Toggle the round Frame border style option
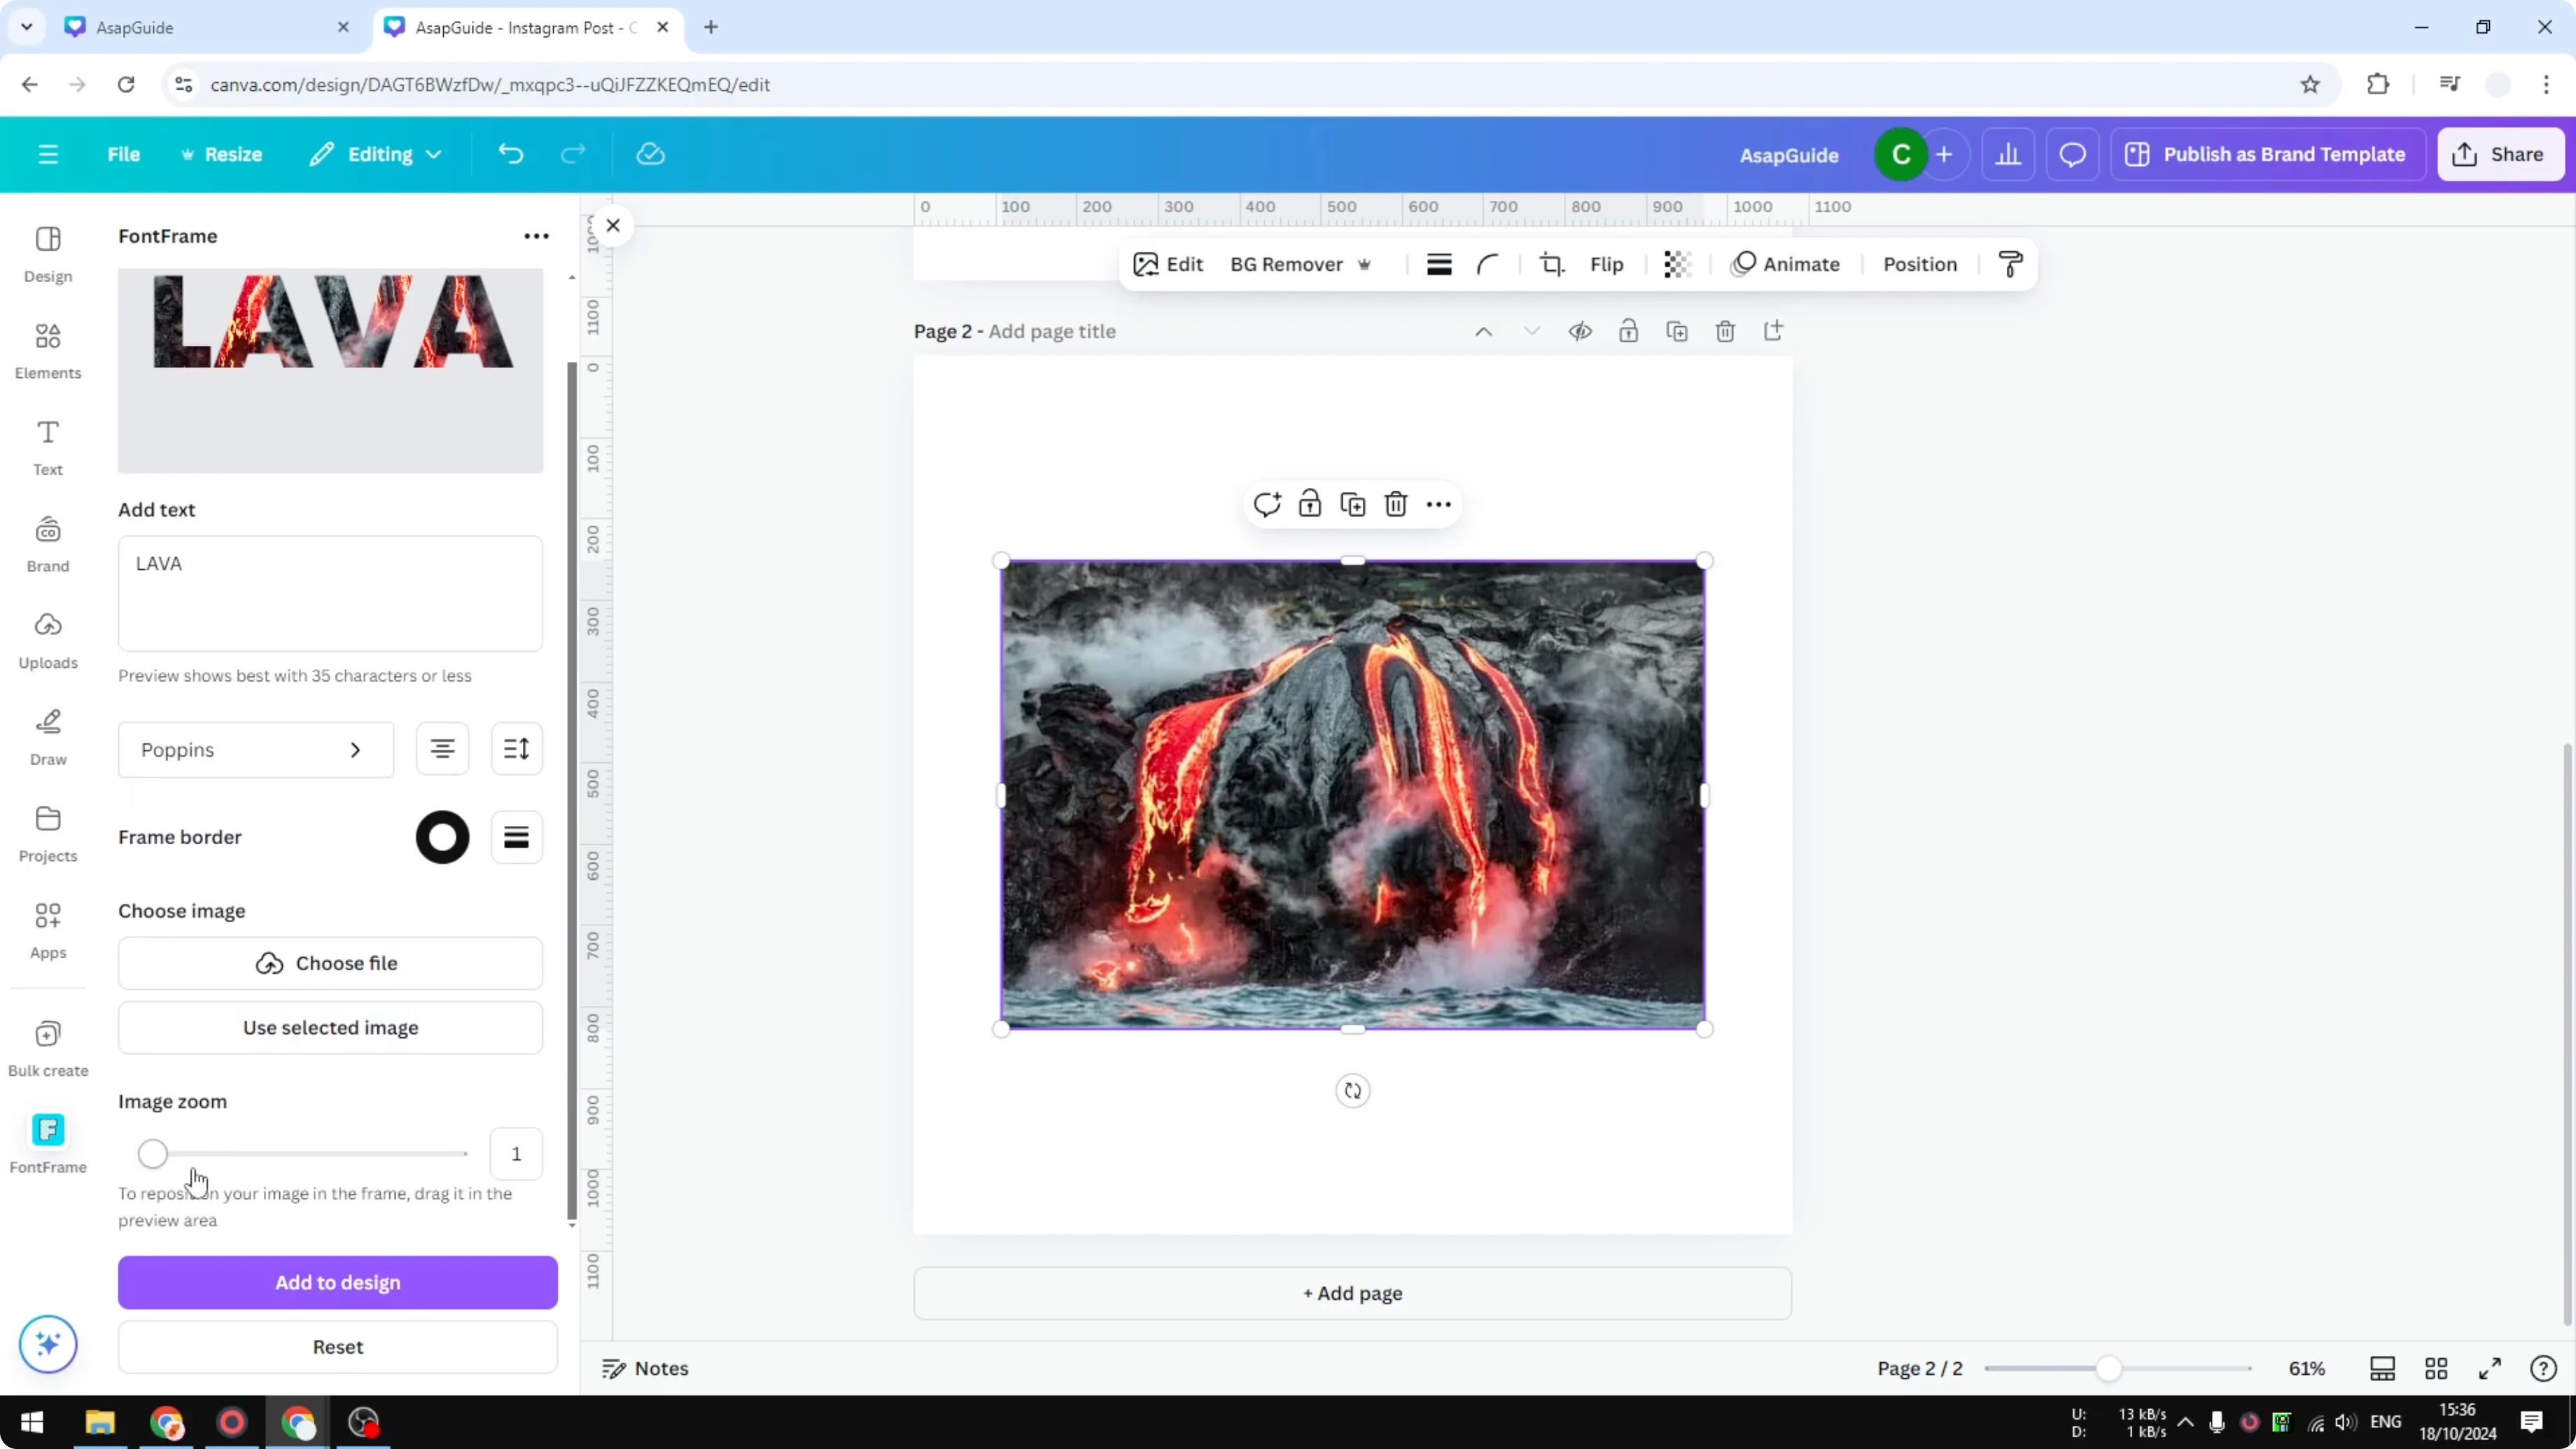This screenshot has width=2576, height=1449. [x=441, y=837]
